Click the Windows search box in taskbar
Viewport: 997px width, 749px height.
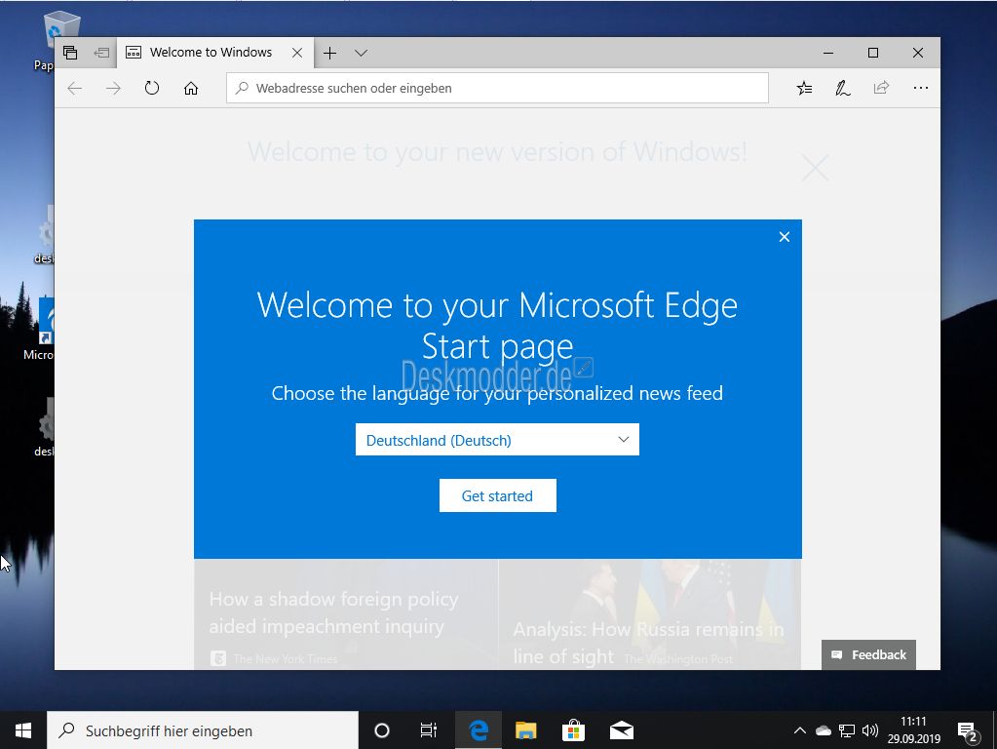click(203, 730)
